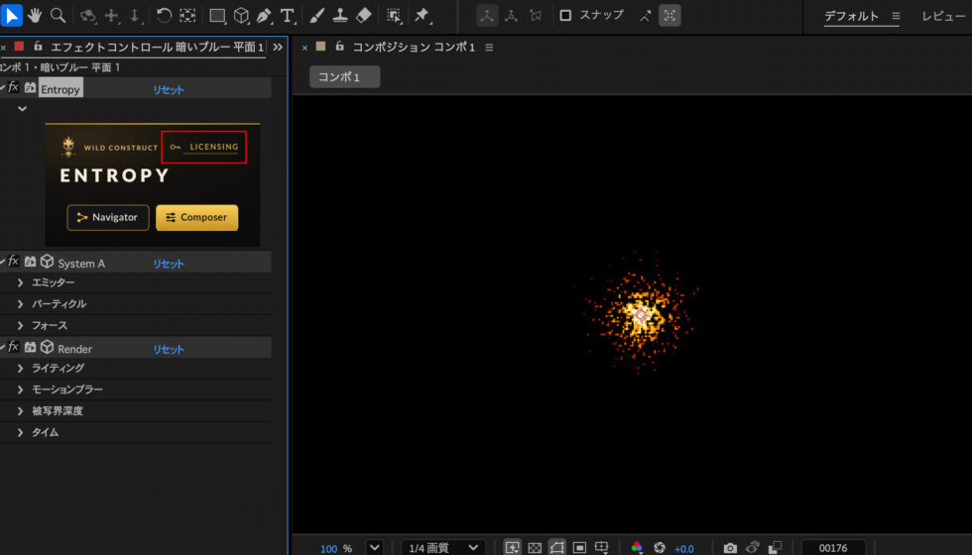Select the Roto Brush tool

click(394, 16)
